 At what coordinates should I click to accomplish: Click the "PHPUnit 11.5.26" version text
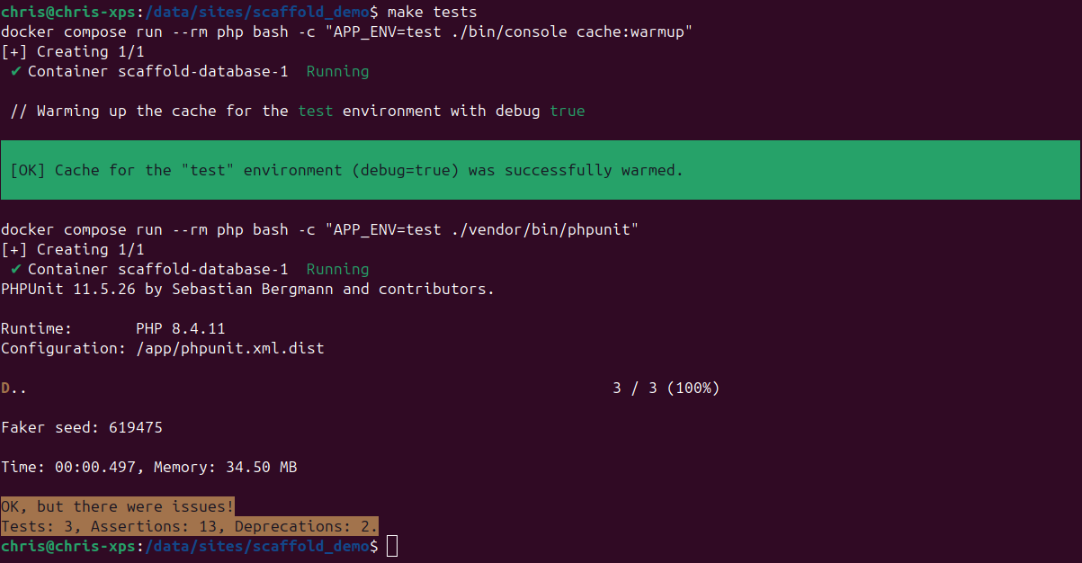coord(72,289)
